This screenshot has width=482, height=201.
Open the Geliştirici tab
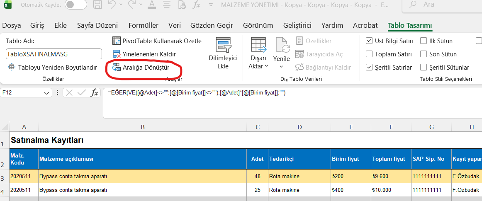[297, 26]
